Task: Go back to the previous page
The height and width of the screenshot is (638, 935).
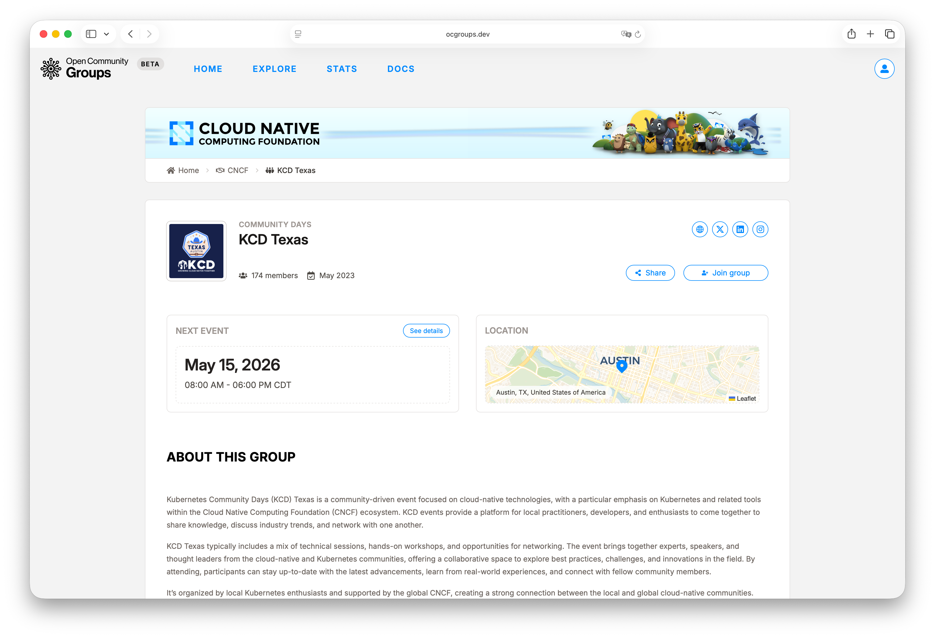Action: tap(130, 34)
